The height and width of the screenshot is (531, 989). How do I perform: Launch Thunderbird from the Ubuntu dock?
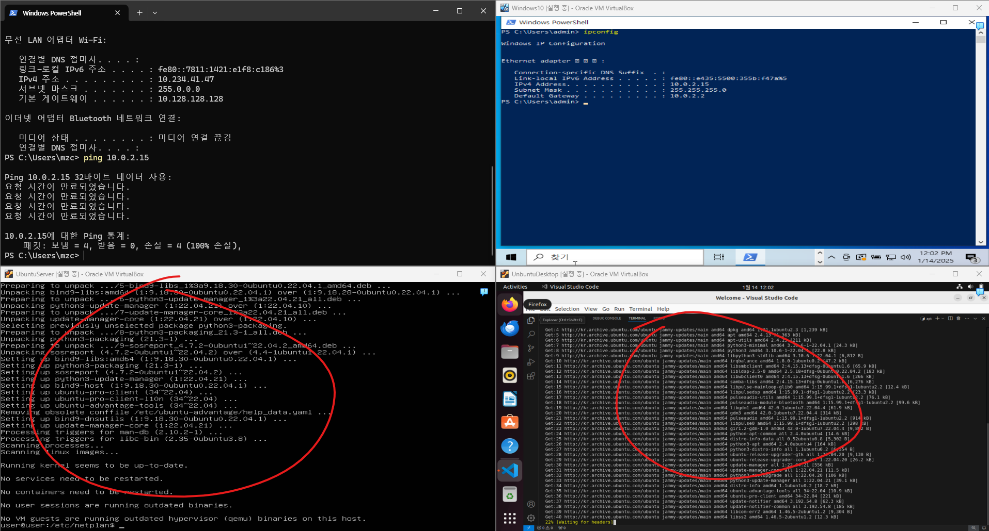[510, 328]
